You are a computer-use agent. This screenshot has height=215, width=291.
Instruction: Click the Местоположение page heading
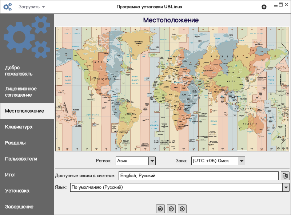point(171,20)
